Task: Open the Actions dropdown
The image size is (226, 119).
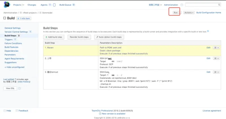Action: (x=189, y=13)
